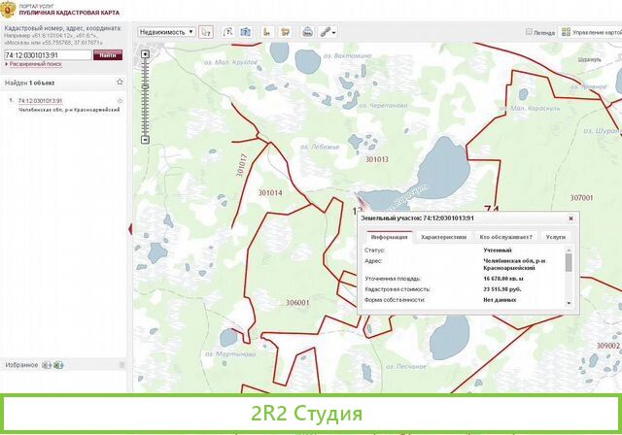
Task: Switch to the Характеристики tab
Action: coord(443,236)
